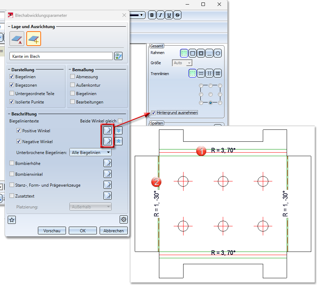Click double up arrows next to Negative Winkel
The height and width of the screenshot is (287, 320).
(119, 141)
